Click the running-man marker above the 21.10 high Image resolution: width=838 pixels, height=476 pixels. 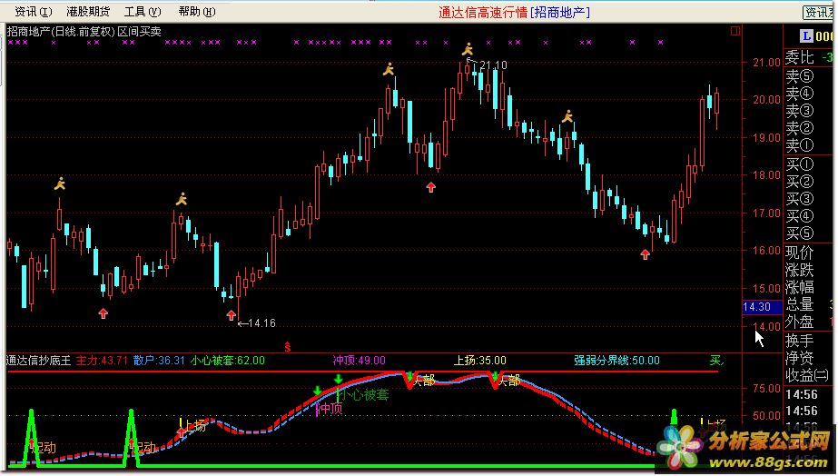click(468, 50)
